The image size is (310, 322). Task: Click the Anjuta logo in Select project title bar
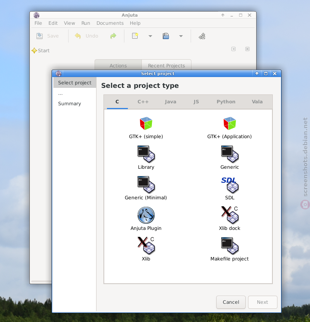[x=59, y=74]
